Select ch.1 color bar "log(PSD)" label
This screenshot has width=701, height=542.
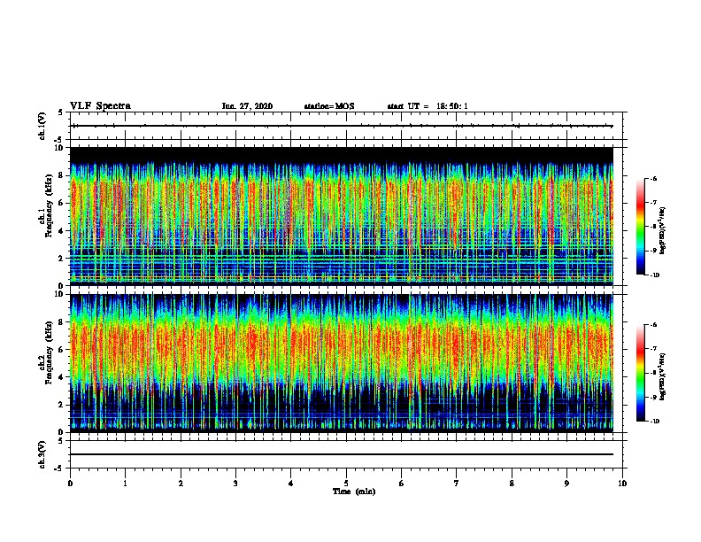662,230
